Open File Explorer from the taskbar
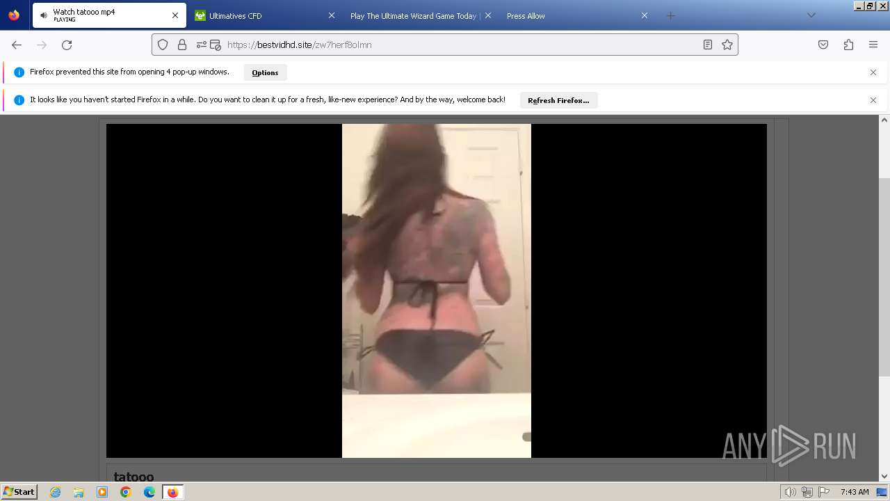890x501 pixels. point(79,492)
